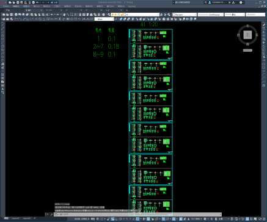Switch to the 开始 Start tab
Image resolution: width=267 pixels, height=222 pixels.
tap(8, 10)
